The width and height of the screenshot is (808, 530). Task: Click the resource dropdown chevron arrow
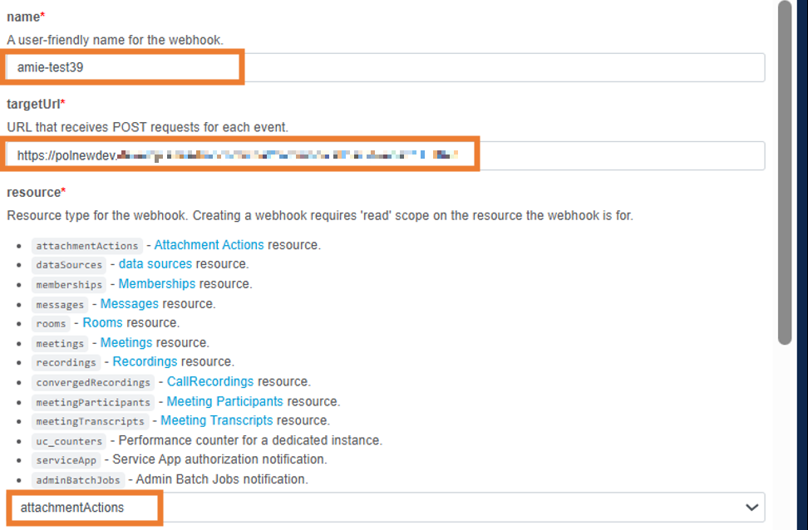[752, 507]
